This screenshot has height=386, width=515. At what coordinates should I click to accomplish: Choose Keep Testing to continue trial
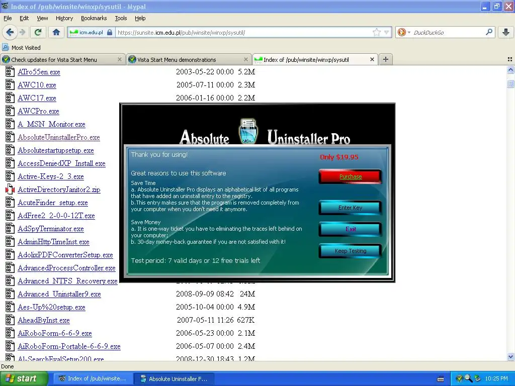(350, 251)
